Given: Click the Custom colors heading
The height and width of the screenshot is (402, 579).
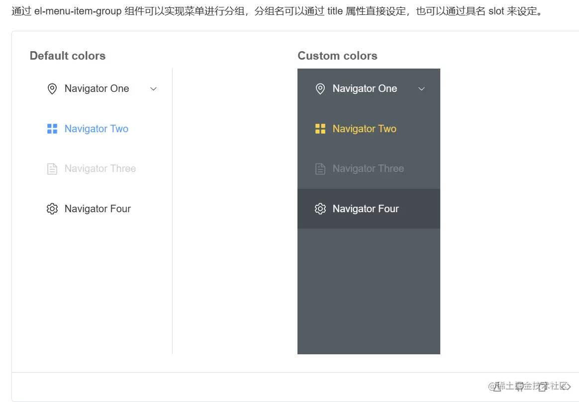Looking at the screenshot, I should pyautogui.click(x=338, y=56).
